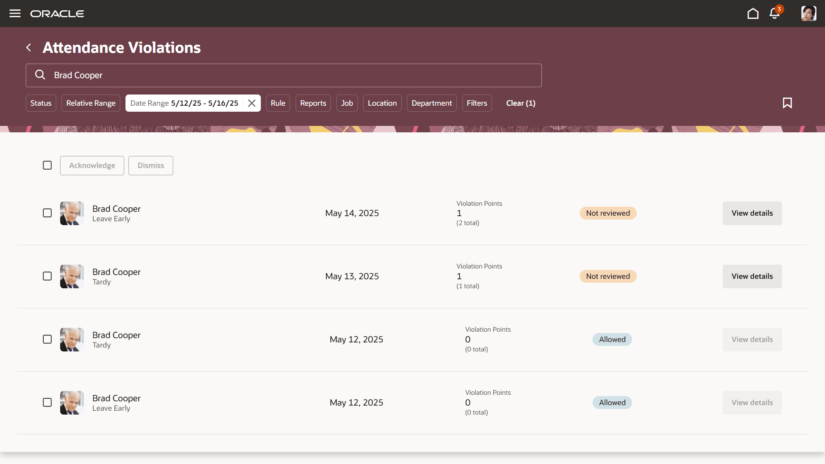825x464 pixels.
Task: Check the May 14 Leave Early row
Action: point(47,213)
